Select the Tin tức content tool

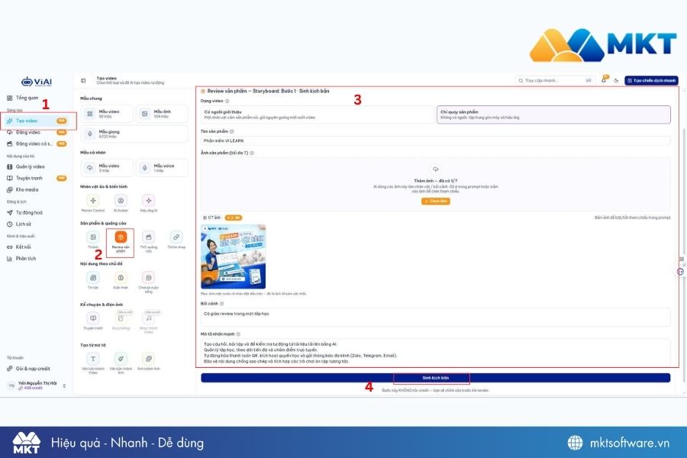93,280
